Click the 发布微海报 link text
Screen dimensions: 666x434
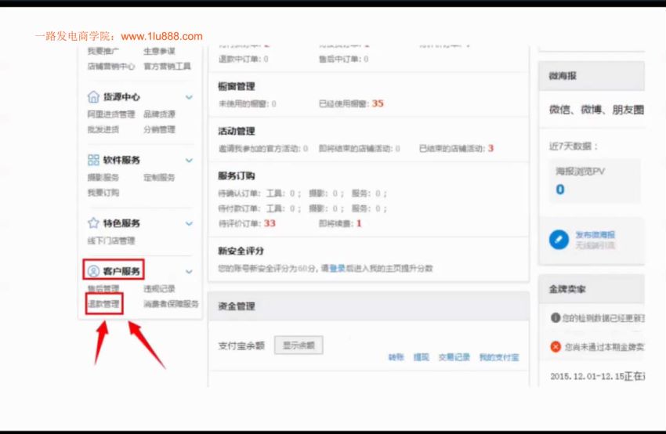595,235
